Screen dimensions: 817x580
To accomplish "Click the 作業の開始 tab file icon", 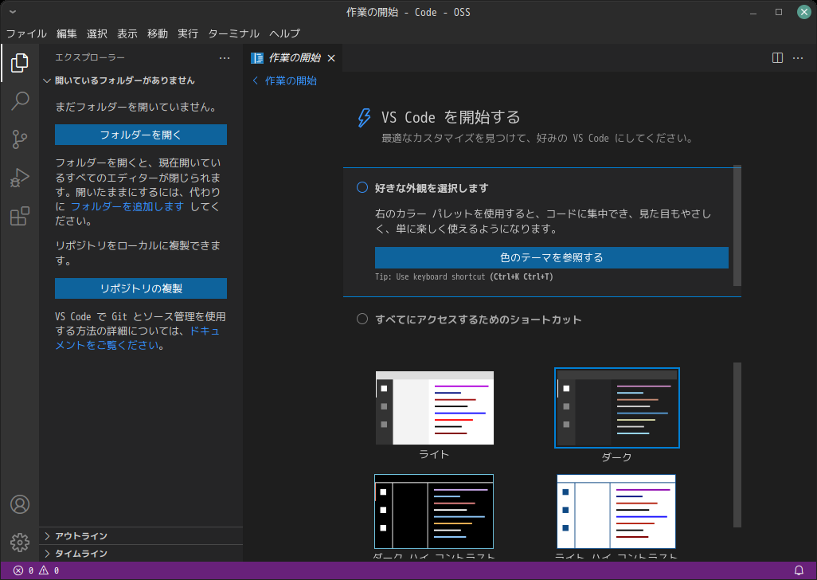I will [x=257, y=58].
